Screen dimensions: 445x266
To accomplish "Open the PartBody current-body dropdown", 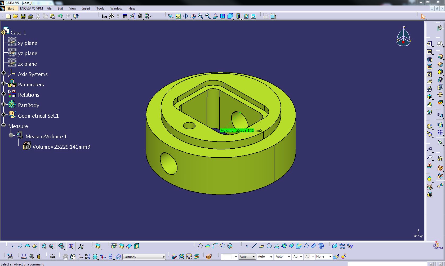I will point(163,257).
